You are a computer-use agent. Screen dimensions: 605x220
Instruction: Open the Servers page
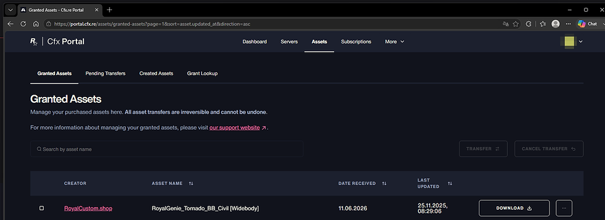pos(289,41)
